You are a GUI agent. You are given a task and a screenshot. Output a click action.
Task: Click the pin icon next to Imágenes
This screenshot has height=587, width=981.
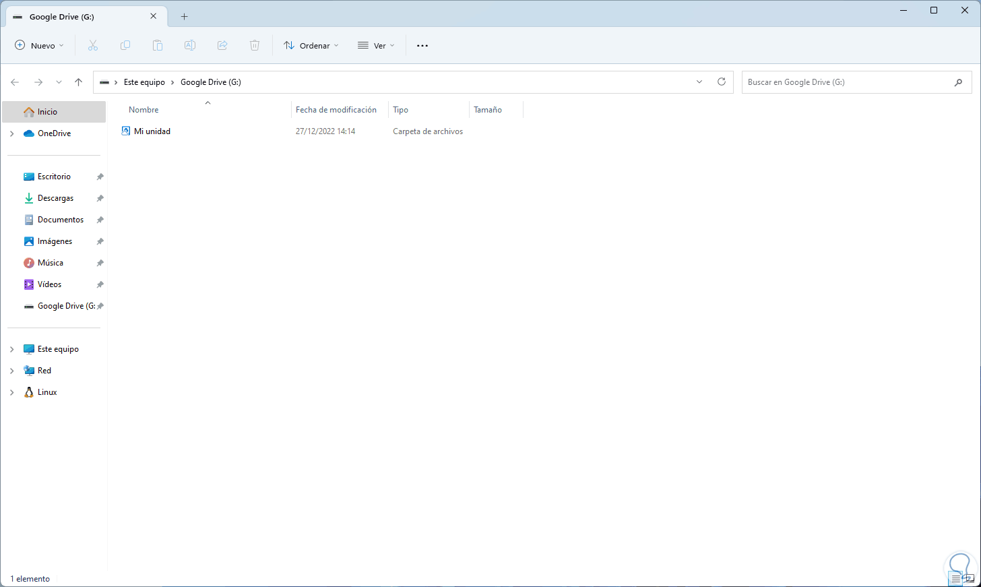click(x=100, y=241)
